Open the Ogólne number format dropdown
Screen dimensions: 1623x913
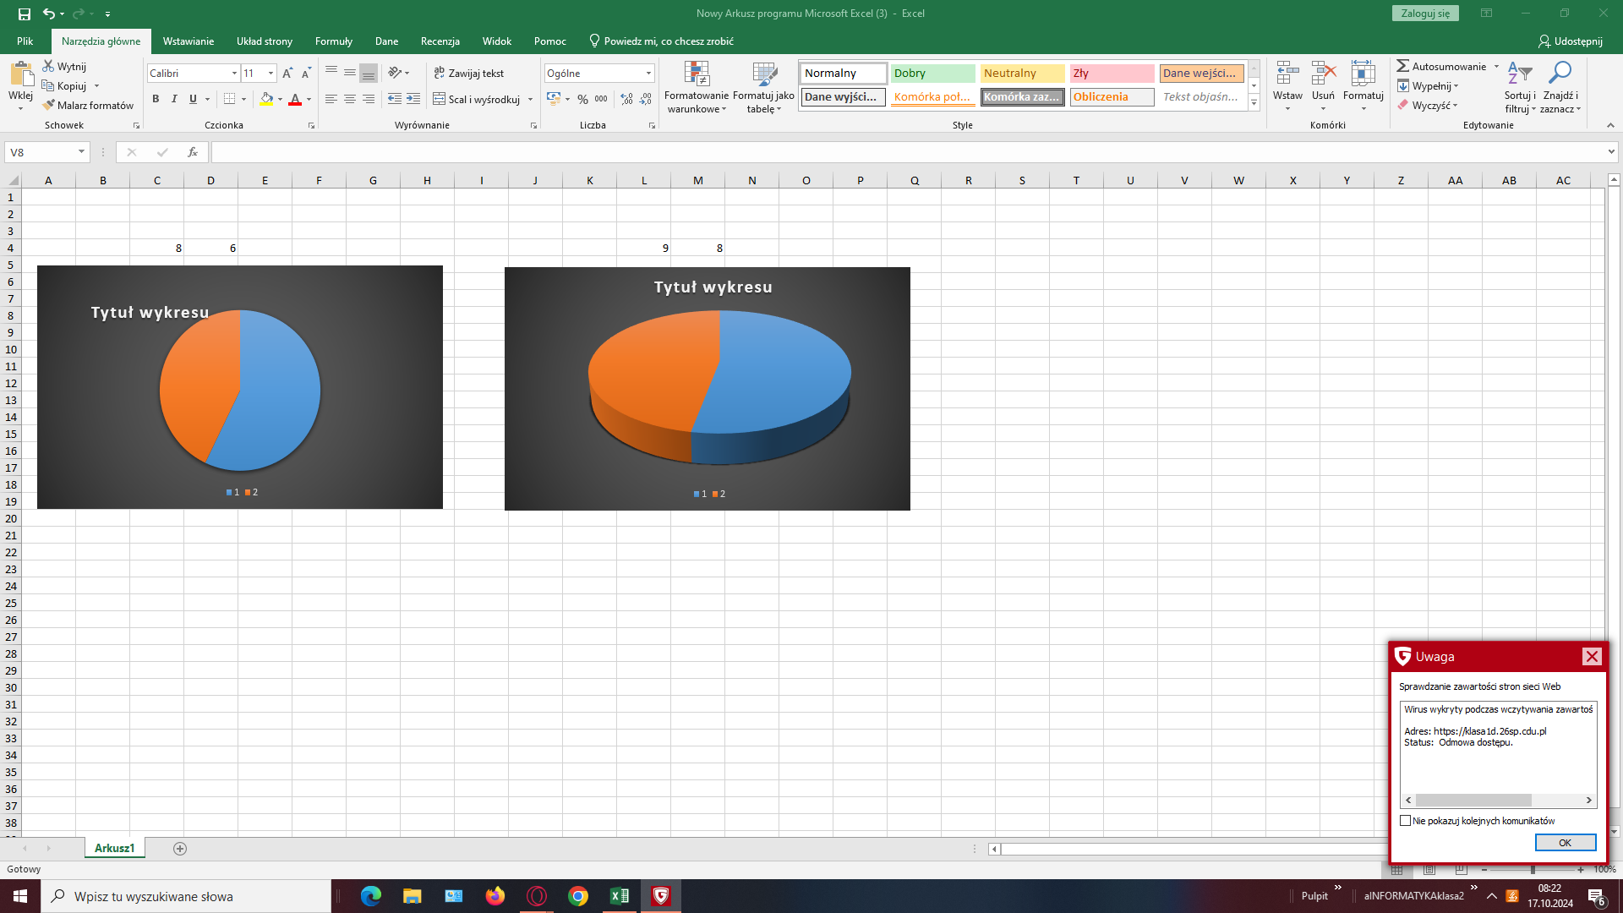click(x=648, y=74)
